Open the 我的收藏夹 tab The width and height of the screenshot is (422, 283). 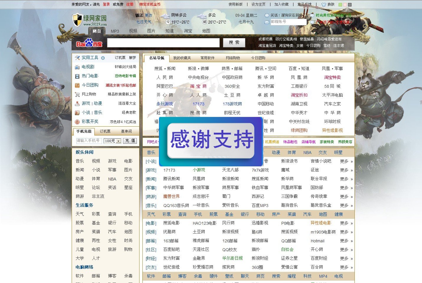coord(182,58)
